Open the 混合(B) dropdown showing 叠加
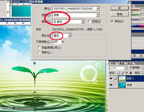The width and height of the screenshot is (144, 112). [70, 35]
